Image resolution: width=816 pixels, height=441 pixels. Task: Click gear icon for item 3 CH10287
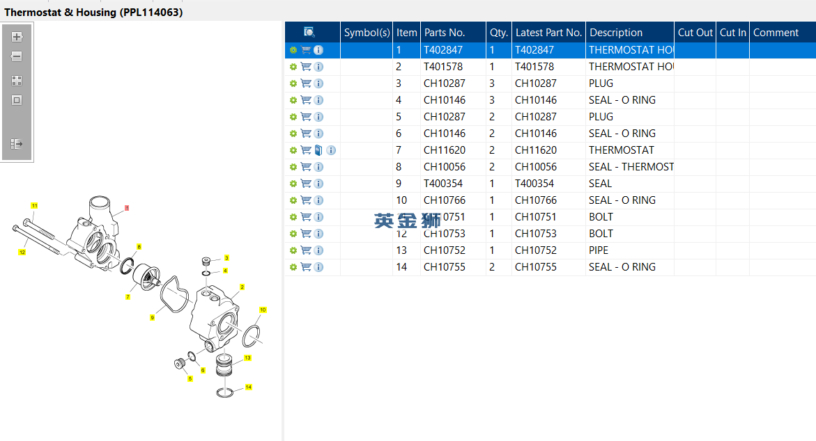tap(293, 83)
